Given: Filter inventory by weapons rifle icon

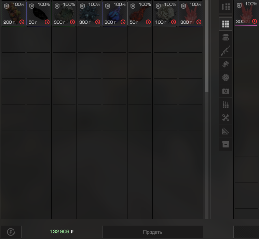Looking at the screenshot, I should (226, 51).
